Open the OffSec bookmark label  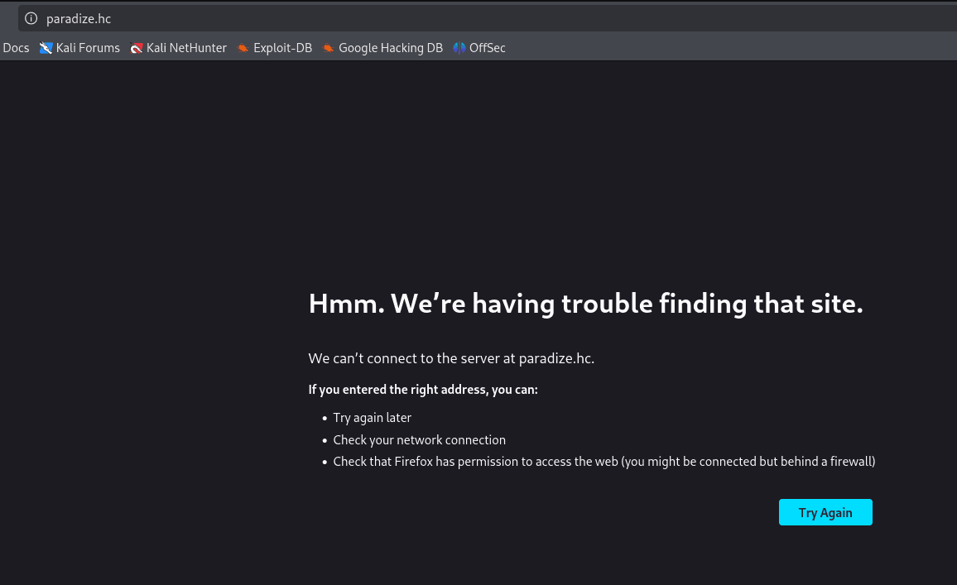click(x=487, y=48)
